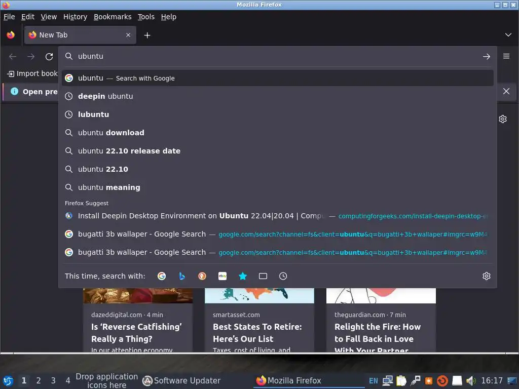
Task: Open the Tools menu
Action: click(x=146, y=17)
